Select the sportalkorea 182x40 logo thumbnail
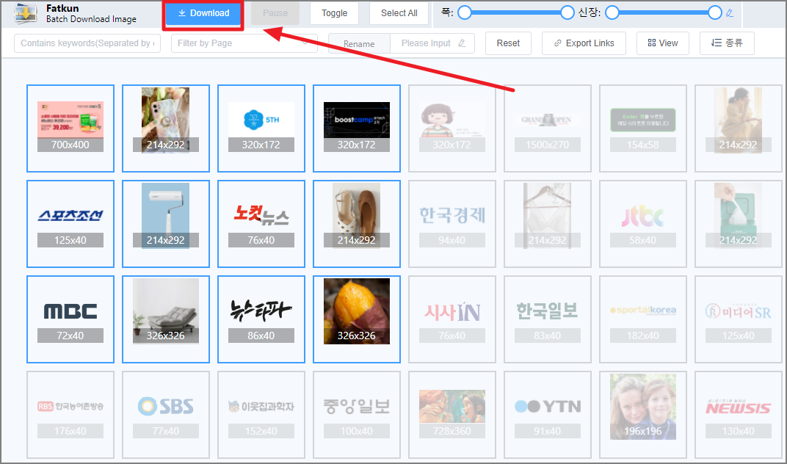787x464 pixels. coord(642,319)
